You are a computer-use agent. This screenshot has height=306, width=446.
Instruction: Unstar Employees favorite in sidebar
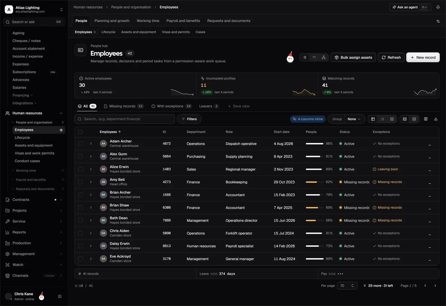(x=61, y=130)
